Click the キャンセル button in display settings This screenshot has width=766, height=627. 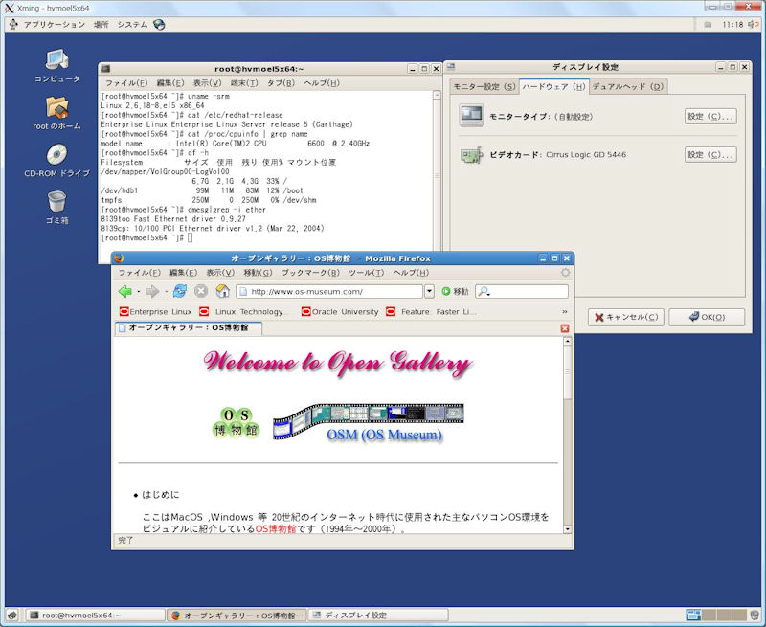pyautogui.click(x=625, y=317)
